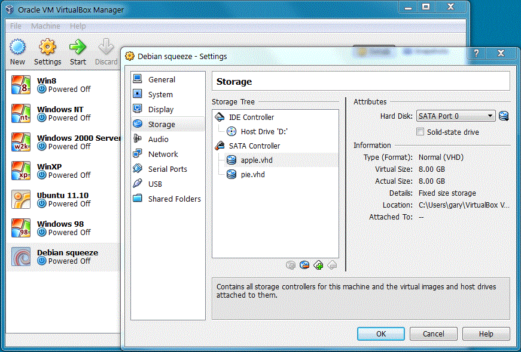The width and height of the screenshot is (521, 352).
Task: Click the New machine toolbar icon
Action: pyautogui.click(x=17, y=47)
